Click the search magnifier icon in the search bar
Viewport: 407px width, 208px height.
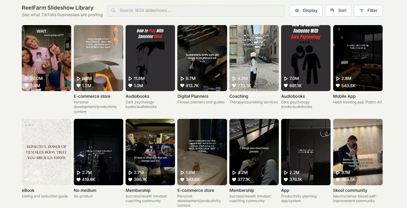click(113, 11)
